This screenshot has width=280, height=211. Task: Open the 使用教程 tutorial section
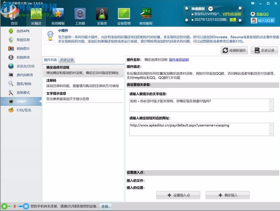146,16
